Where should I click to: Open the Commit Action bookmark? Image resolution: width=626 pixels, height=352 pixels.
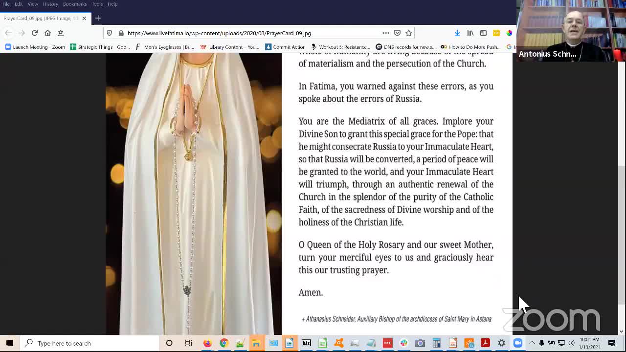285,47
